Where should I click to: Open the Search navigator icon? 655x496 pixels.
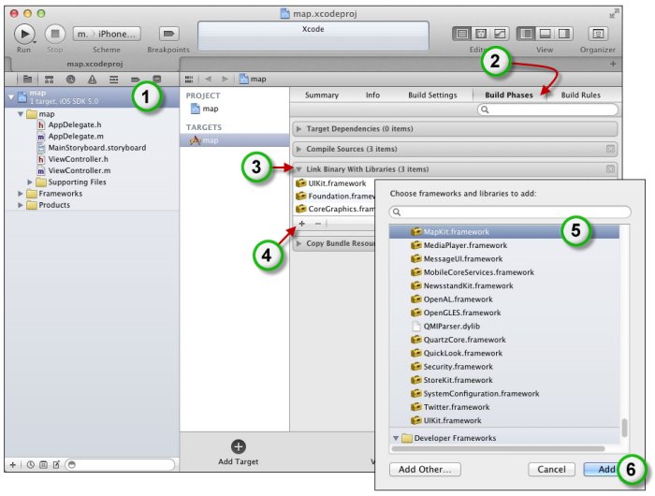(x=70, y=79)
